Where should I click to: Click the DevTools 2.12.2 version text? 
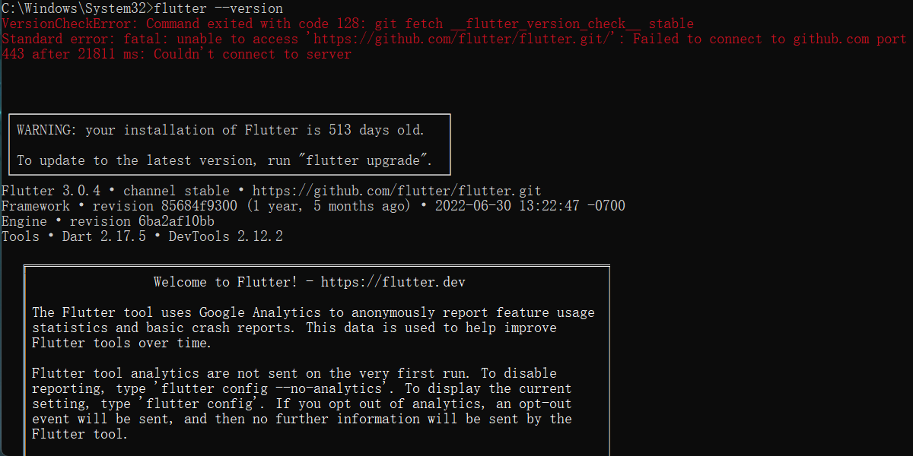tap(226, 237)
